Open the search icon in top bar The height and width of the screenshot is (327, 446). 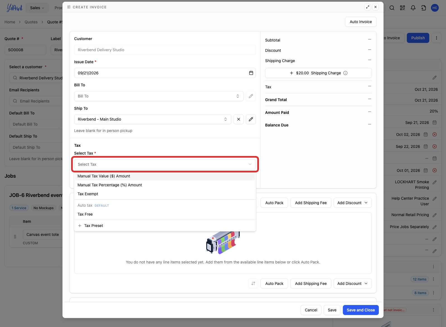[392, 8]
